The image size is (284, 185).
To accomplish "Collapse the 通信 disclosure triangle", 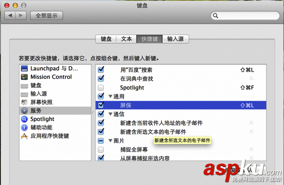I will pyautogui.click(x=110, y=114).
